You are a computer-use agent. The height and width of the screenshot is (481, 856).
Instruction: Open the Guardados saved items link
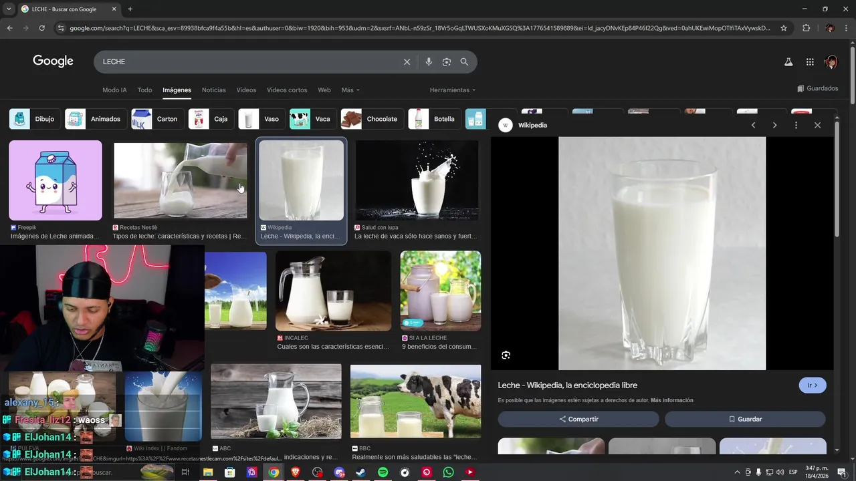(818, 88)
